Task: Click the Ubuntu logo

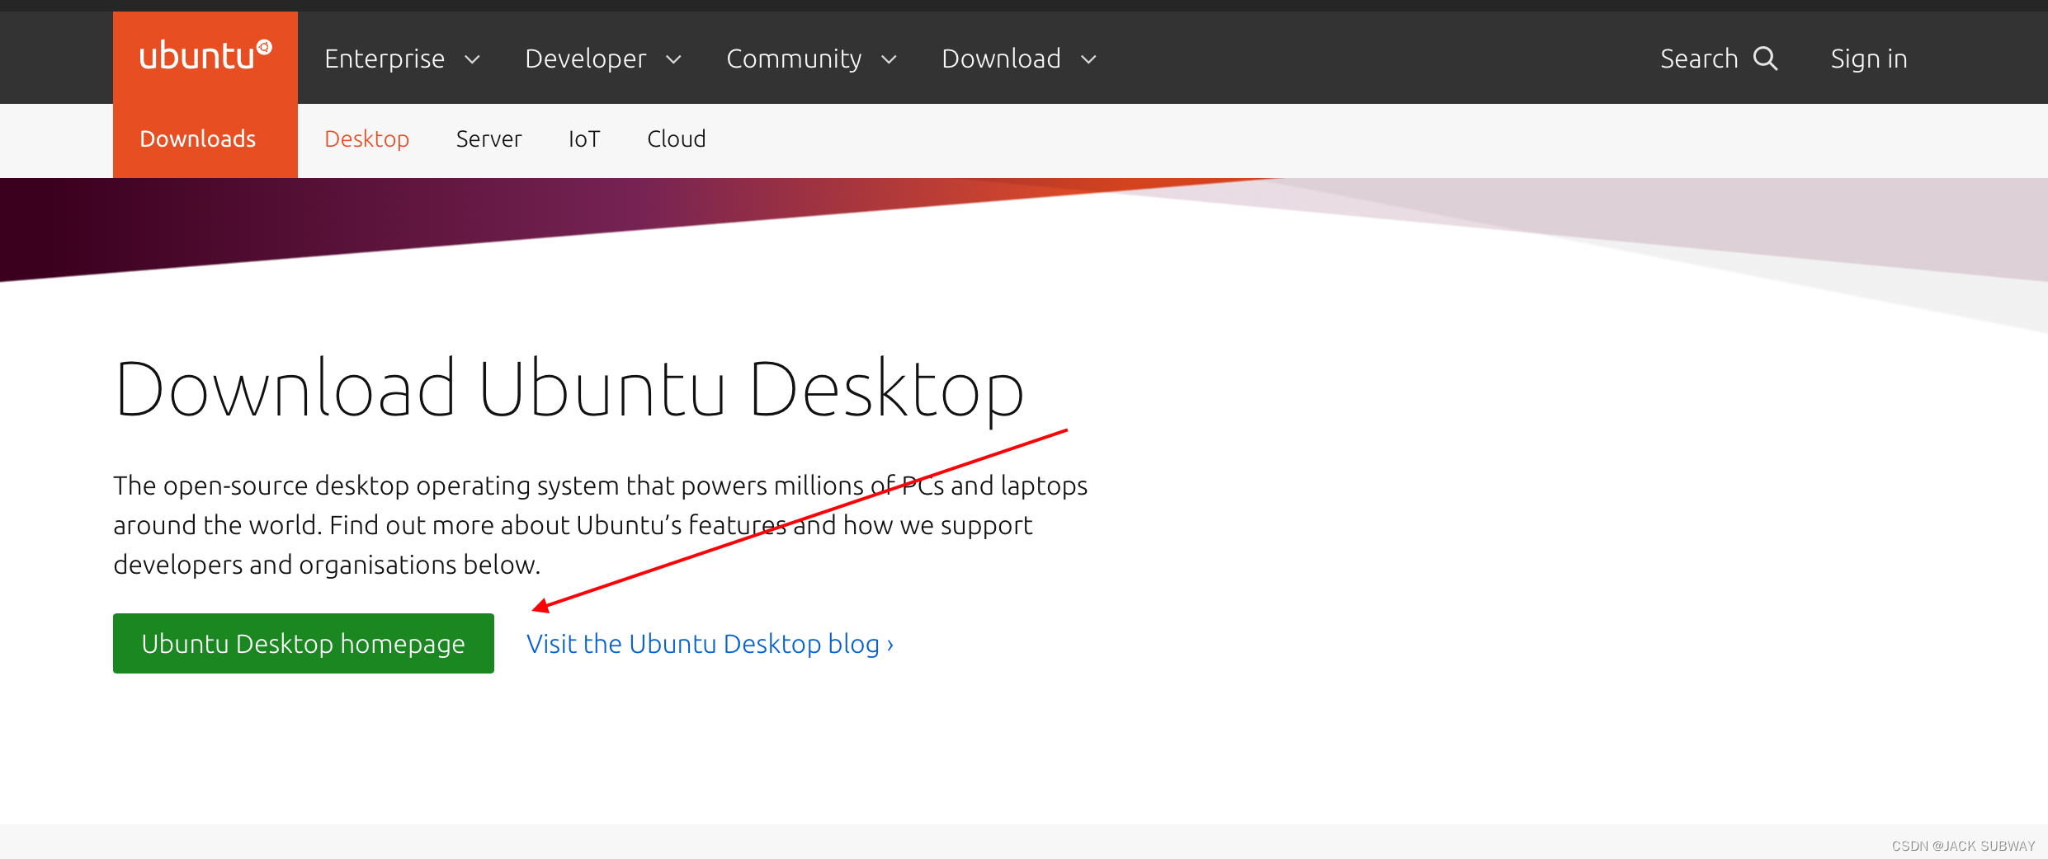Action: pyautogui.click(x=205, y=56)
